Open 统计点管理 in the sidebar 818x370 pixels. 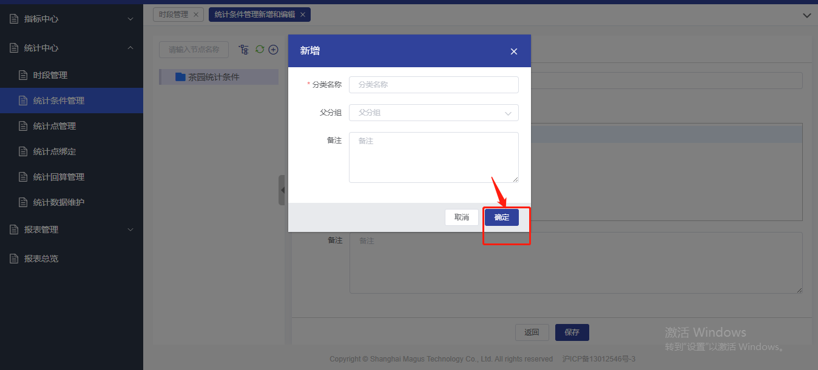coord(55,126)
